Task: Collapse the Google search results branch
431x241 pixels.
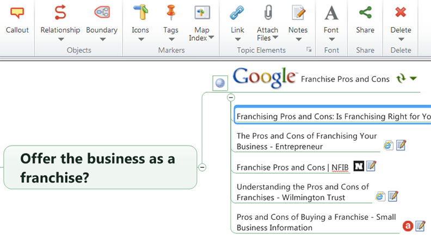Action: (x=231, y=97)
